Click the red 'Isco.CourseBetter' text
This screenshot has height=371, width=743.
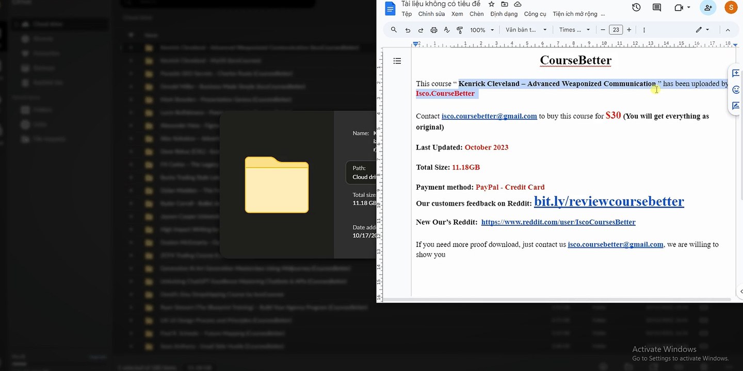(445, 93)
